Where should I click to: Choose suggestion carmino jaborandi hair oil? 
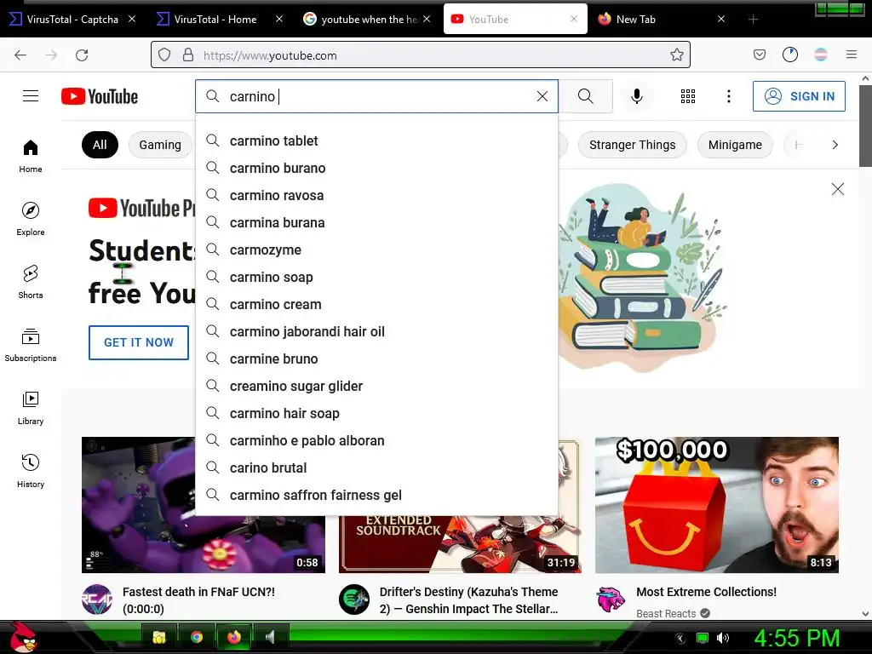click(376, 331)
